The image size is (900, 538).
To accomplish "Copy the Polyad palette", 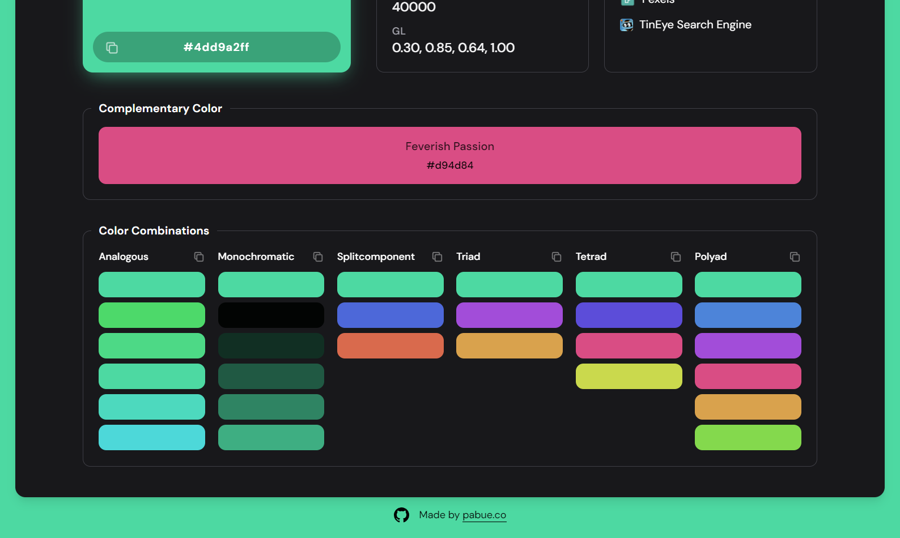I will pyautogui.click(x=795, y=257).
